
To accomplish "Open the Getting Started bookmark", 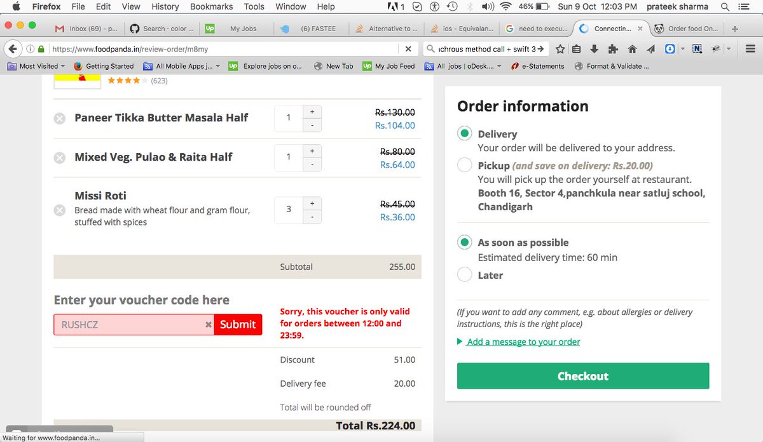I will (104, 66).
